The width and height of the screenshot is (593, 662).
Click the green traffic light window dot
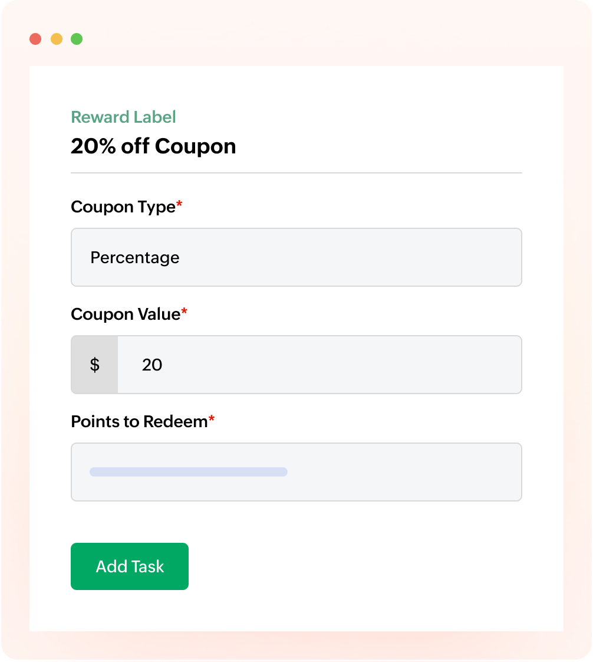(x=76, y=39)
